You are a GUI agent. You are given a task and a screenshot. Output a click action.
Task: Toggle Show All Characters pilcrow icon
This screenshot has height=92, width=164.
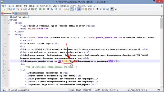[76, 9]
